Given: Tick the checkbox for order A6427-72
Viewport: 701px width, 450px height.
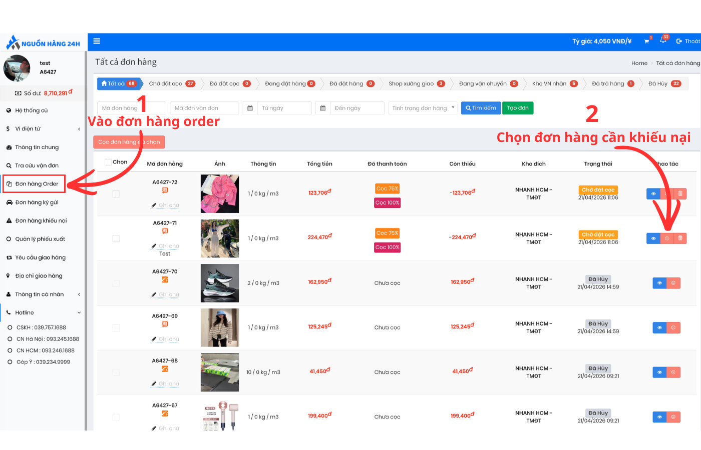Looking at the screenshot, I should point(116,194).
